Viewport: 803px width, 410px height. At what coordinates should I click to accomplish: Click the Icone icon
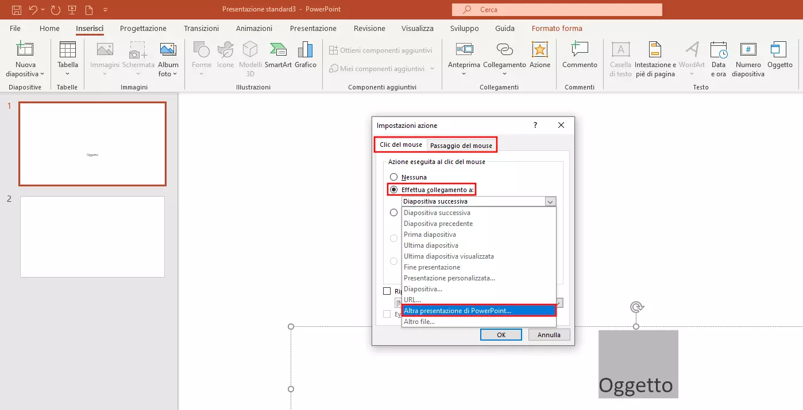tap(225, 50)
